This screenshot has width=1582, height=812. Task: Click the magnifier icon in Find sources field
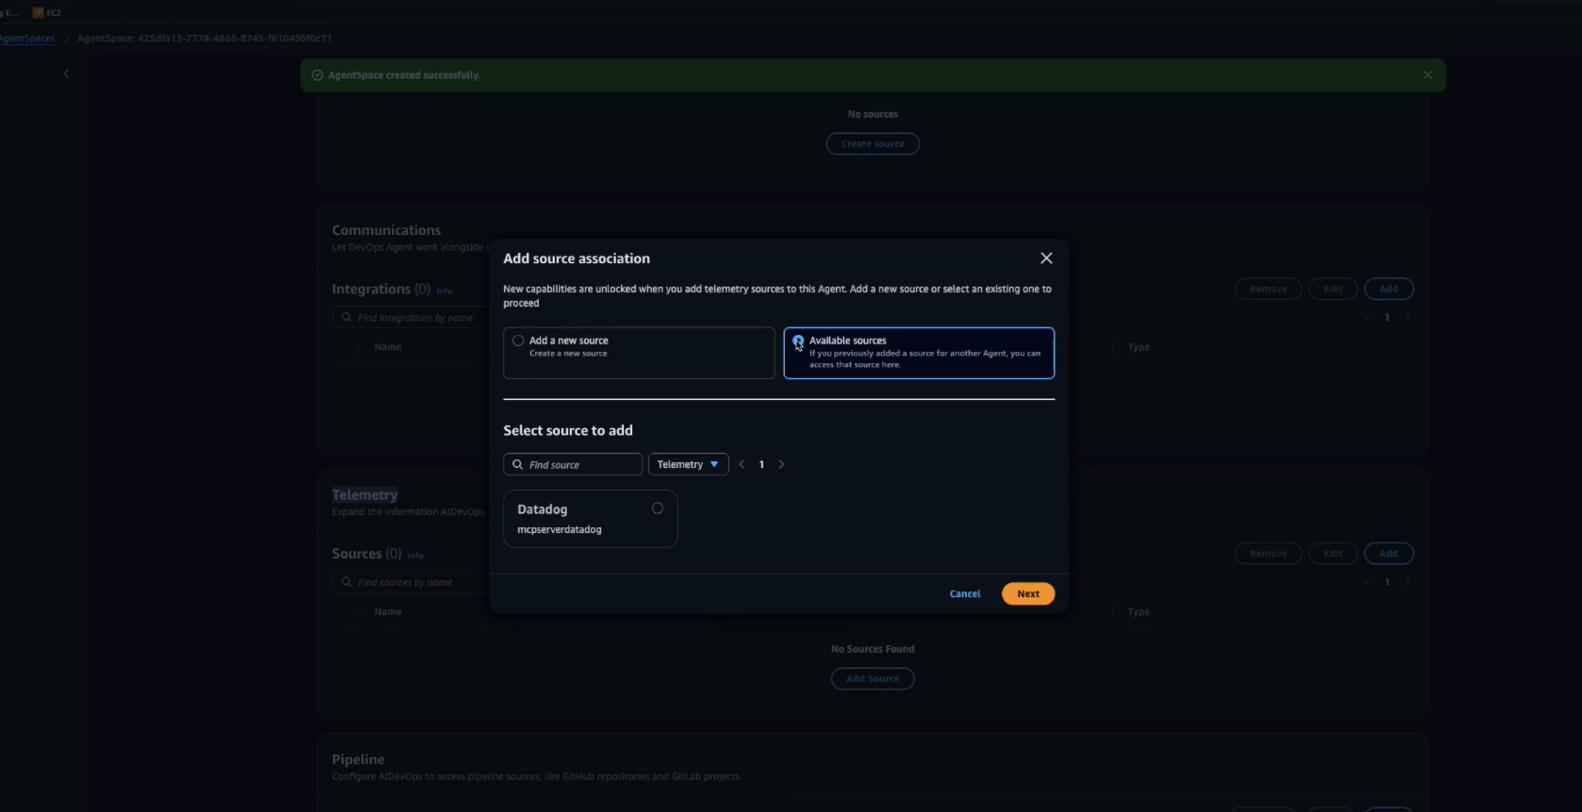click(345, 581)
